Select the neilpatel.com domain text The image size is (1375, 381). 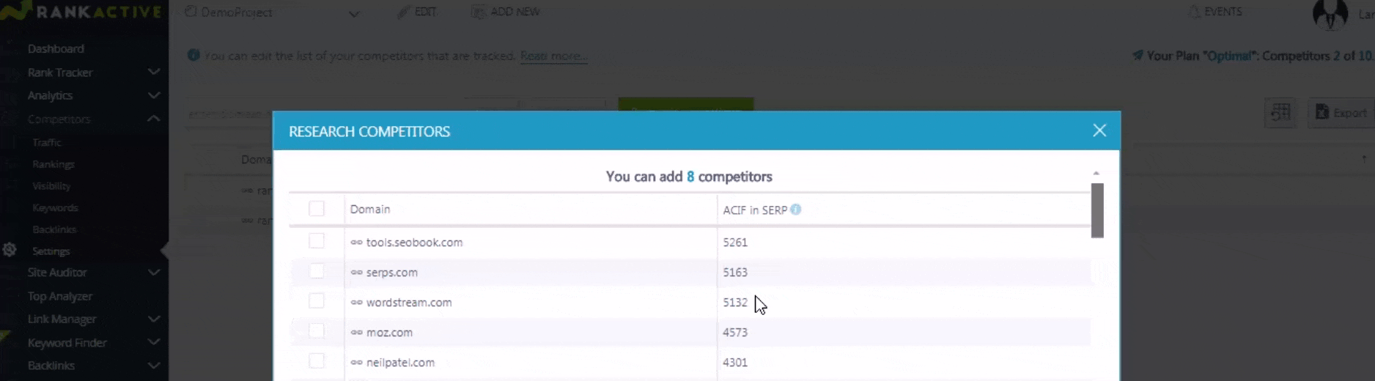click(x=400, y=363)
